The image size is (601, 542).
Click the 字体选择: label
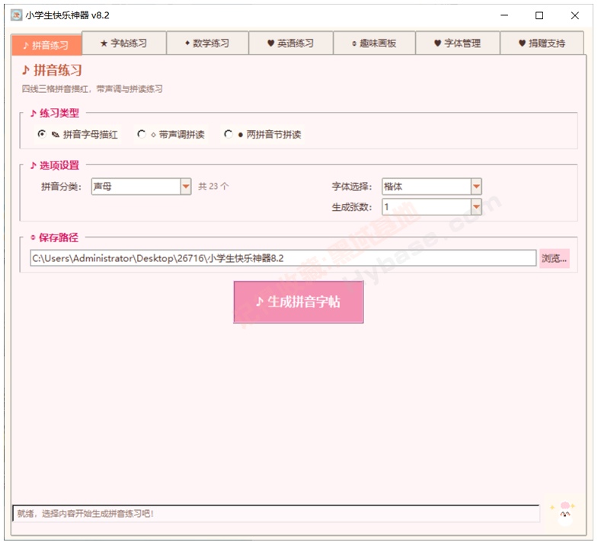[x=352, y=187]
